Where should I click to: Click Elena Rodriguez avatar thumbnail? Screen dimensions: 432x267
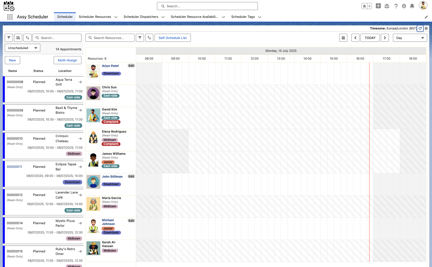coord(93,137)
